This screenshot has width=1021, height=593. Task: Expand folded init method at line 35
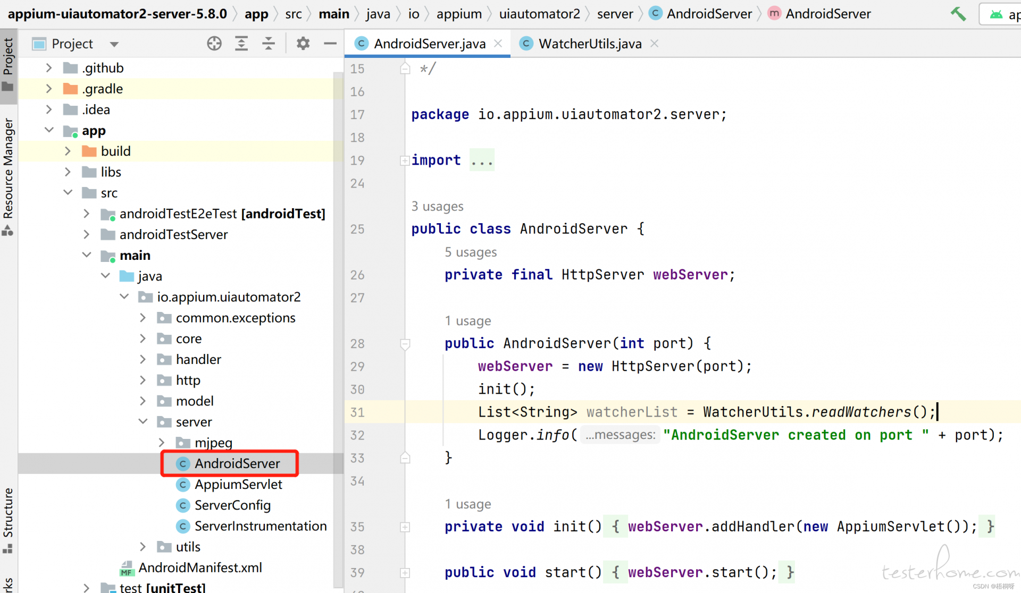point(405,527)
